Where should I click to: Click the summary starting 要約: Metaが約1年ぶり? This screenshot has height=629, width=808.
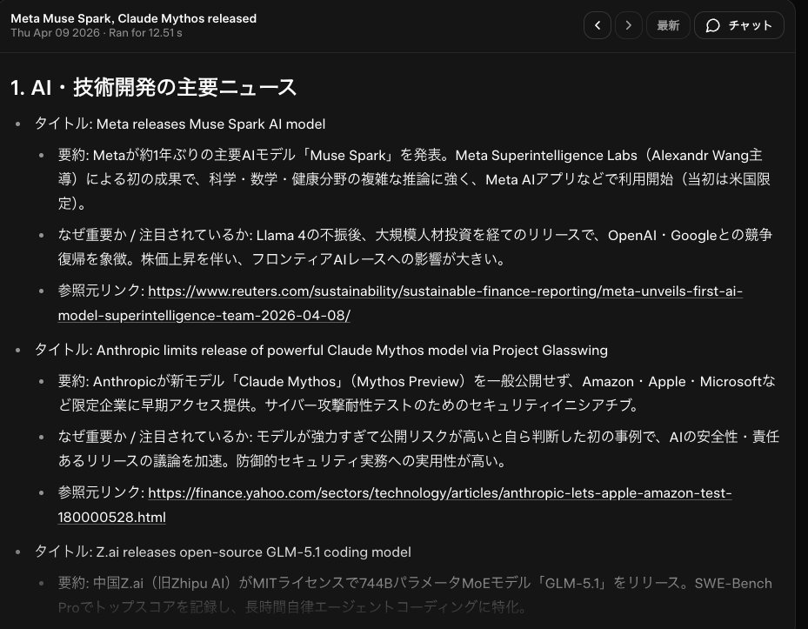[x=414, y=179]
